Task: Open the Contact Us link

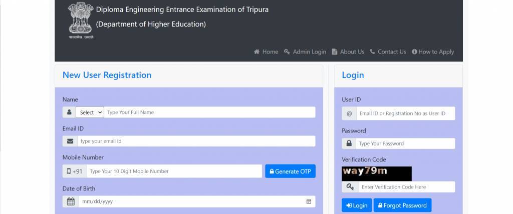Action: (x=388, y=52)
